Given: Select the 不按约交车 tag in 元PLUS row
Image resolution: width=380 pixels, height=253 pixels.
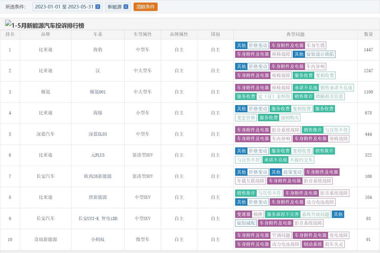Looking at the screenshot, I should [x=302, y=160].
